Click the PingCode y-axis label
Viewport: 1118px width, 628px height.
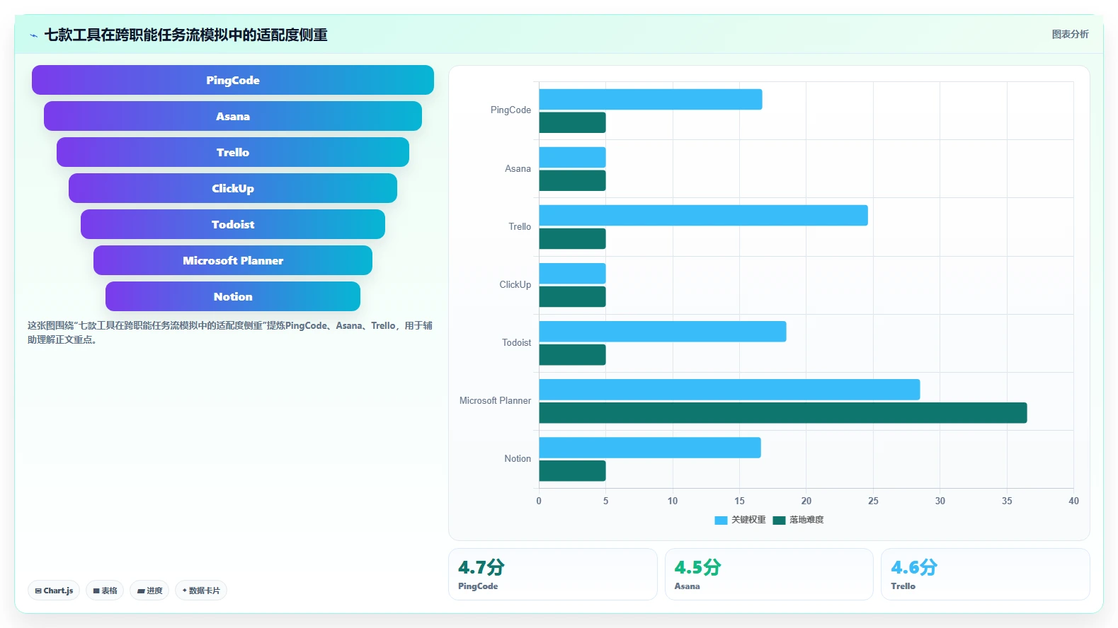point(510,110)
